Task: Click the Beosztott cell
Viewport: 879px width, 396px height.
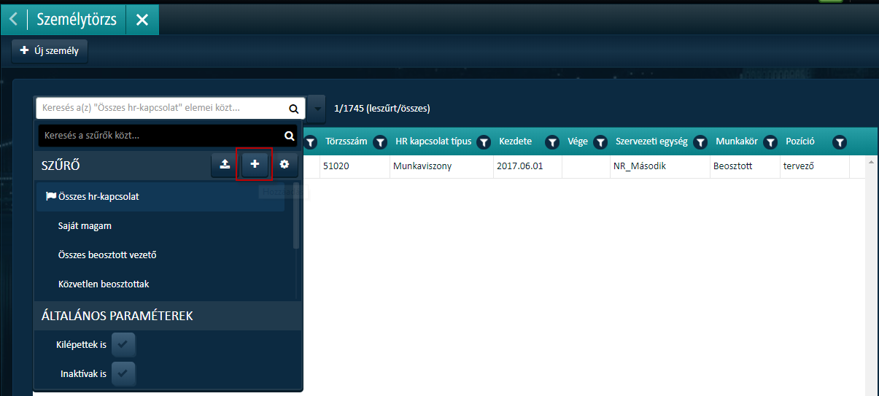Action: (x=744, y=166)
